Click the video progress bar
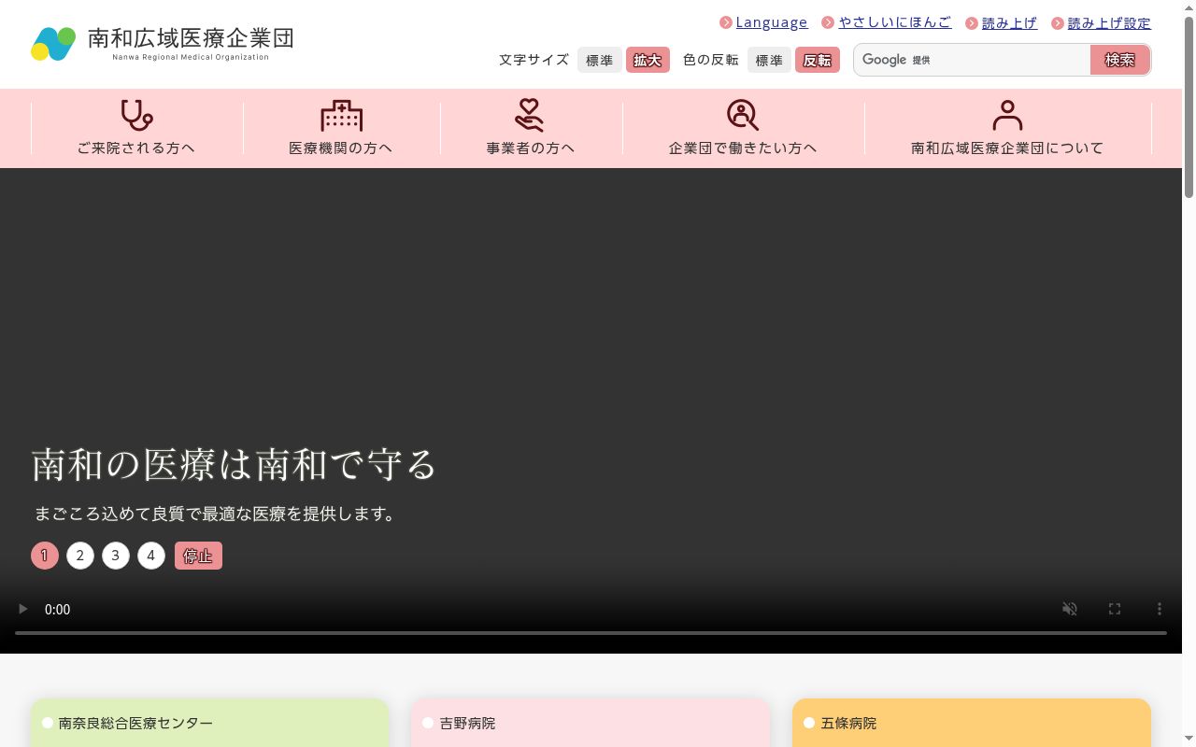 pos(591,633)
